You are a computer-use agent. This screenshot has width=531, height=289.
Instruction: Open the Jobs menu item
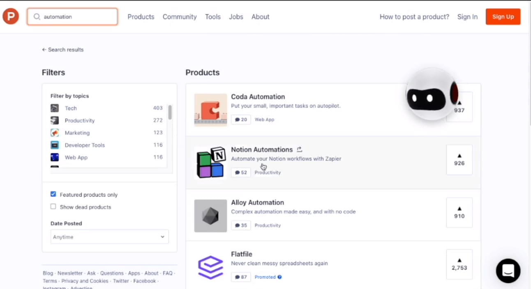click(x=236, y=17)
